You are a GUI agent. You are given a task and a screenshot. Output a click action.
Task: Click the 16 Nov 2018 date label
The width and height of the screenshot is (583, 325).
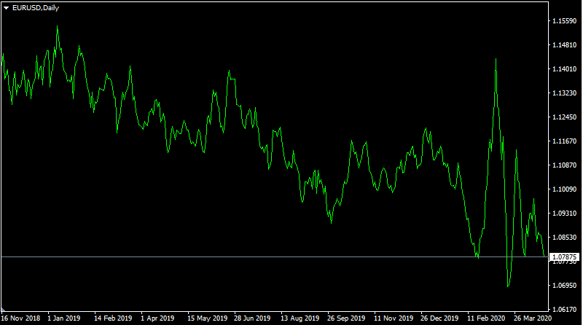click(20, 318)
